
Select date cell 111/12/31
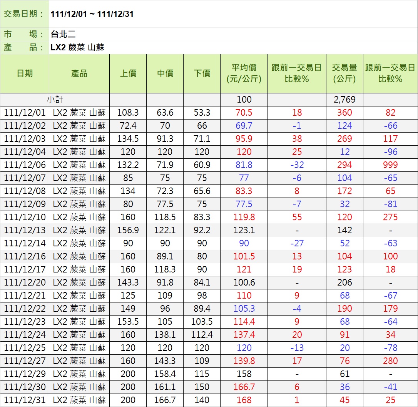click(x=25, y=400)
